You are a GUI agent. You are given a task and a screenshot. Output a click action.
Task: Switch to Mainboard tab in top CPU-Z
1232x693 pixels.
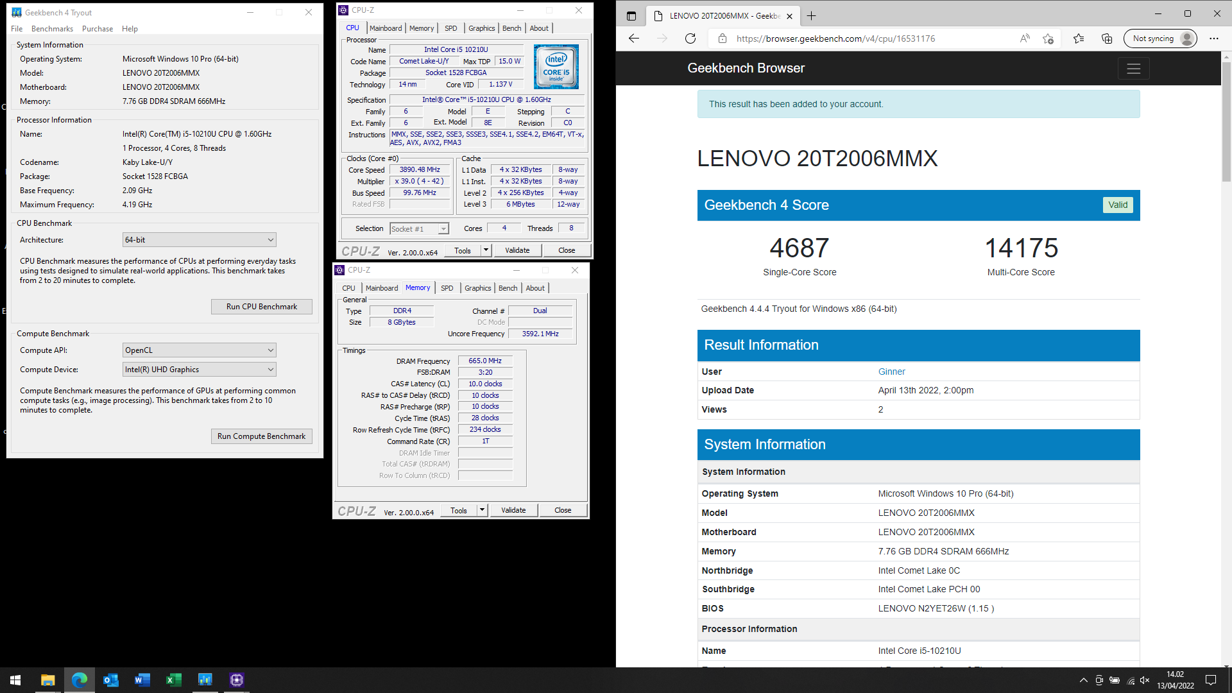click(x=386, y=28)
